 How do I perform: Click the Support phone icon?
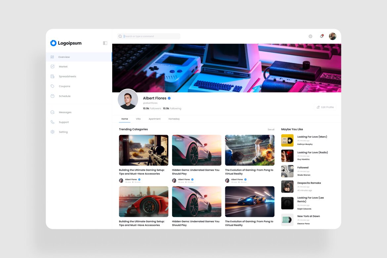pos(52,122)
